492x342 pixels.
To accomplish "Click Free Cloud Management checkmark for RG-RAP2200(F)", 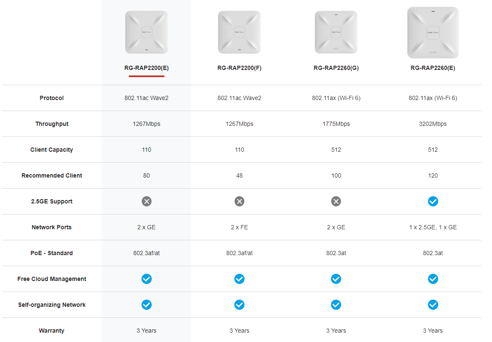I will 239,278.
